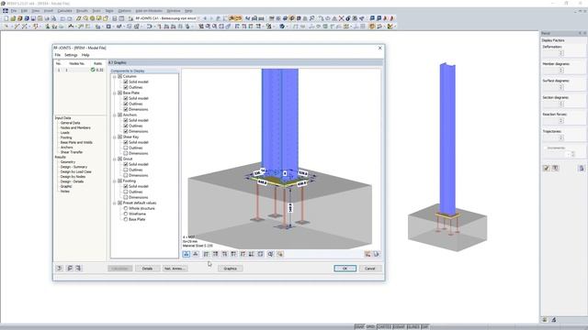Collapse the Base Plate tree group
The image size is (588, 330).
pos(115,93)
